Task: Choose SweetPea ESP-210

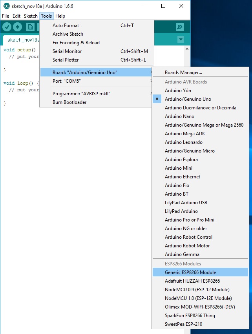Action: (201, 324)
